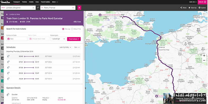Click the left panel scrollbar

click(x=84, y=36)
